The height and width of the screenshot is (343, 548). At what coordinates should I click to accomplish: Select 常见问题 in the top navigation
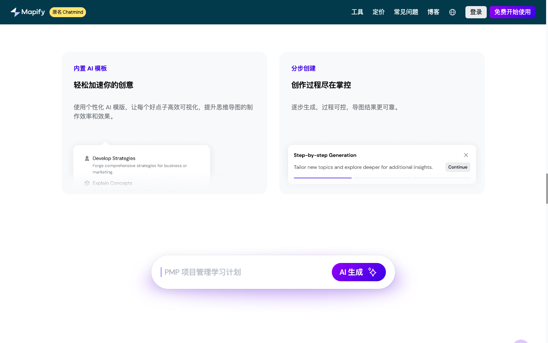(x=406, y=12)
